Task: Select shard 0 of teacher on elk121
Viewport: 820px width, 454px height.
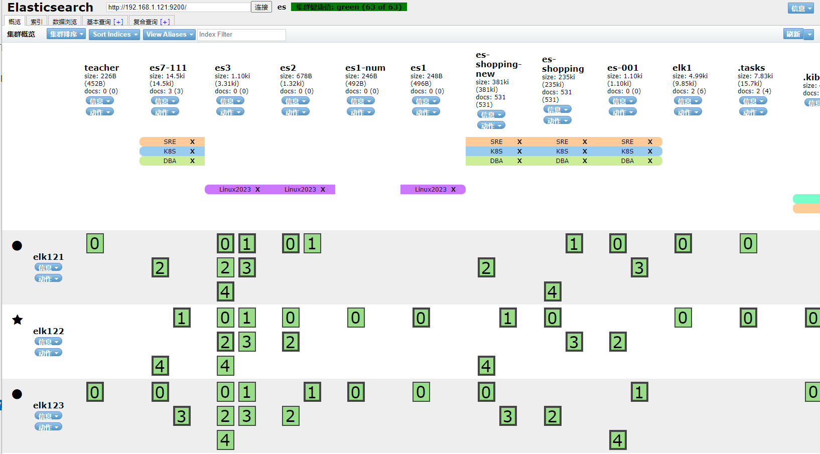Action: [95, 244]
